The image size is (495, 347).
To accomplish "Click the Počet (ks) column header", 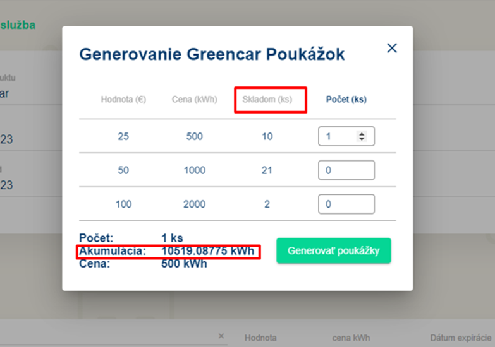I will 346,99.
